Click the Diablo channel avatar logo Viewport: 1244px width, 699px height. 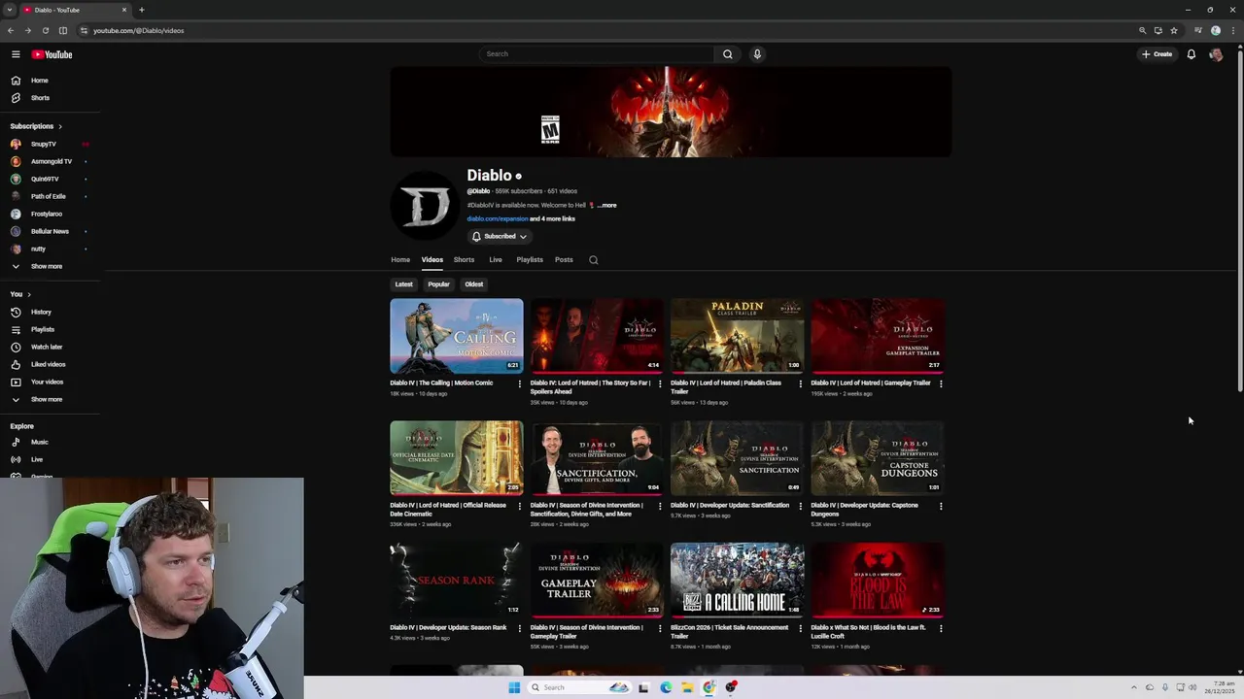coord(425,205)
